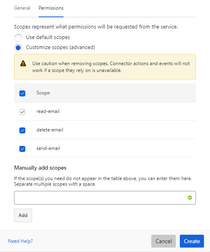The height and width of the screenshot is (252, 210).
Task: Toggle the read-email scope checkbox
Action: pyautogui.click(x=23, y=112)
